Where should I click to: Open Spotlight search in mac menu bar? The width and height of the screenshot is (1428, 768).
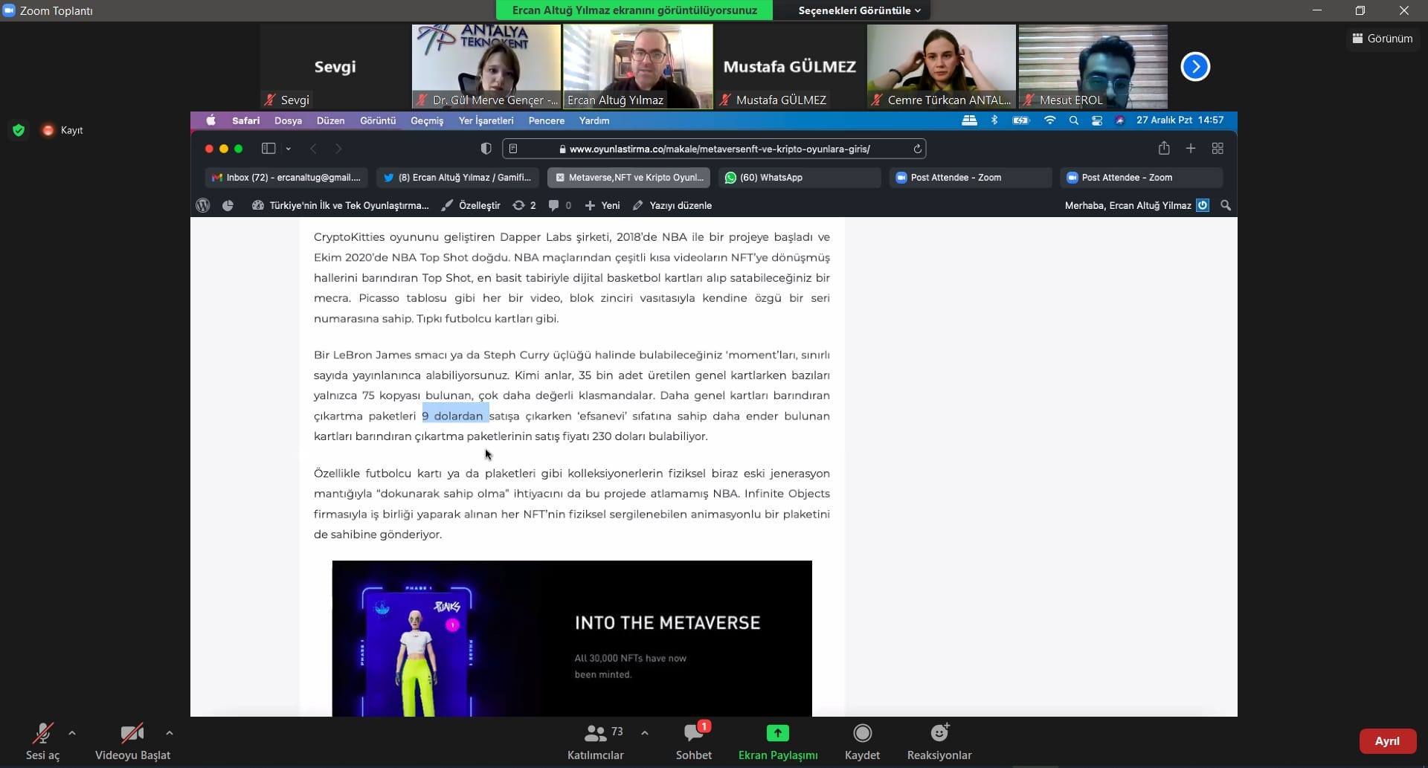tap(1073, 120)
